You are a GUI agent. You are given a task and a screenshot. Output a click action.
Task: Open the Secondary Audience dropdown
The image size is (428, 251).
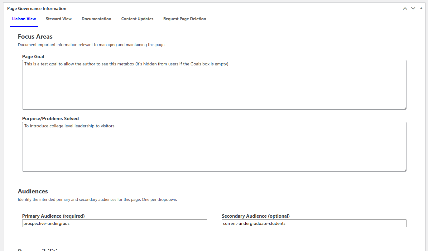pos(314,223)
